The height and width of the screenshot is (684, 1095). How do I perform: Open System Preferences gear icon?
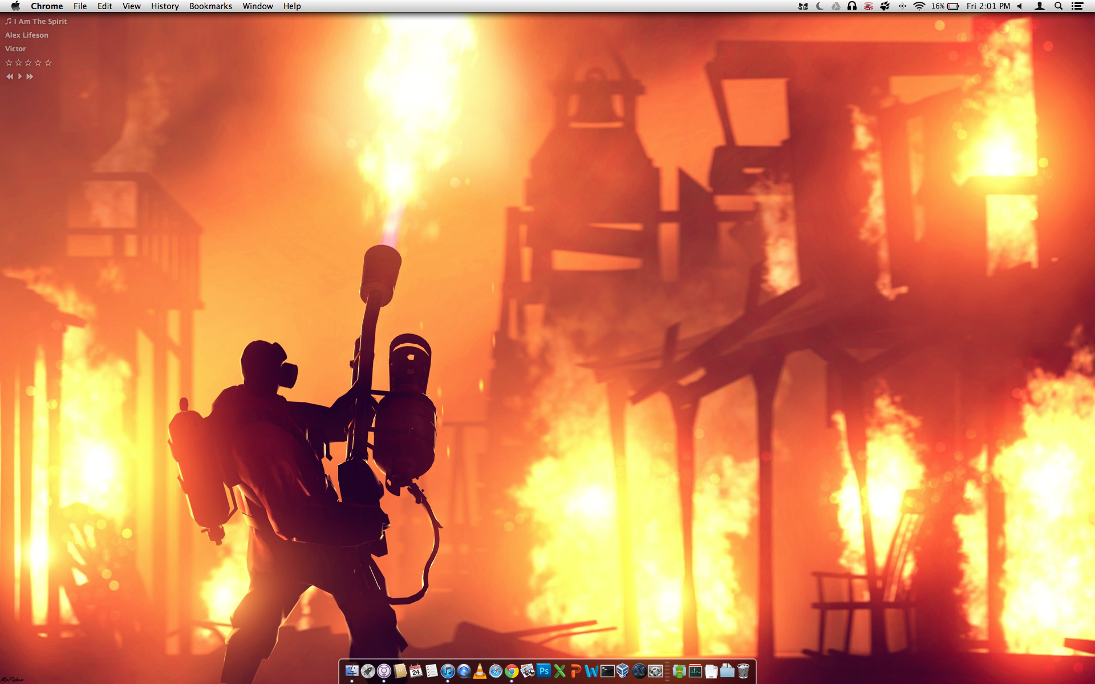pyautogui.click(x=655, y=671)
